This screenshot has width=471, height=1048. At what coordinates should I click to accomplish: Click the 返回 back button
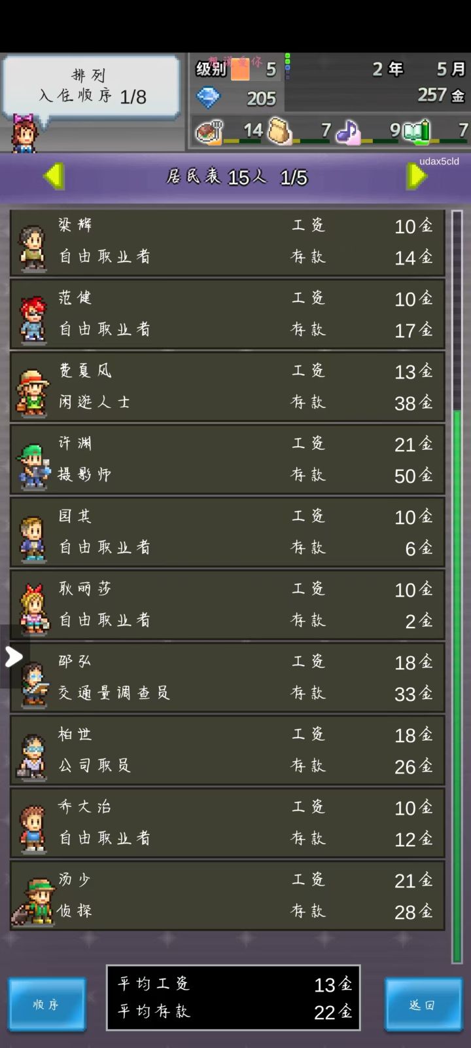pyautogui.click(x=423, y=1004)
